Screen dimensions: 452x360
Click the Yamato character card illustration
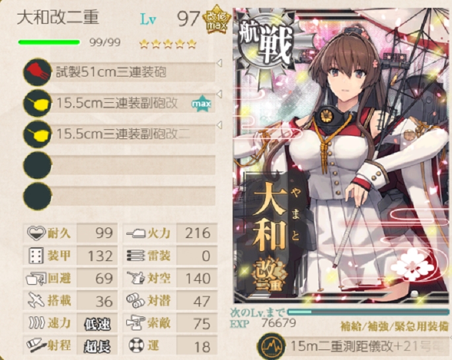[x=342, y=155]
